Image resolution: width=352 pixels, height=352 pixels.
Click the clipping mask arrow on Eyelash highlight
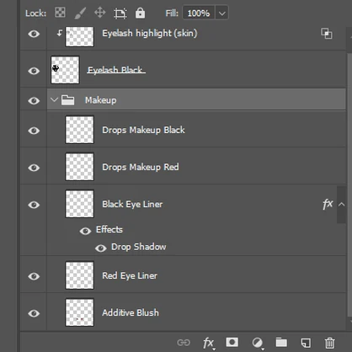pyautogui.click(x=59, y=33)
